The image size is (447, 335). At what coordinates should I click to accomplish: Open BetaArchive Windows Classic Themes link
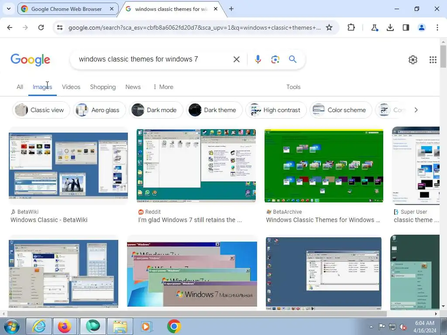pyautogui.click(x=323, y=220)
